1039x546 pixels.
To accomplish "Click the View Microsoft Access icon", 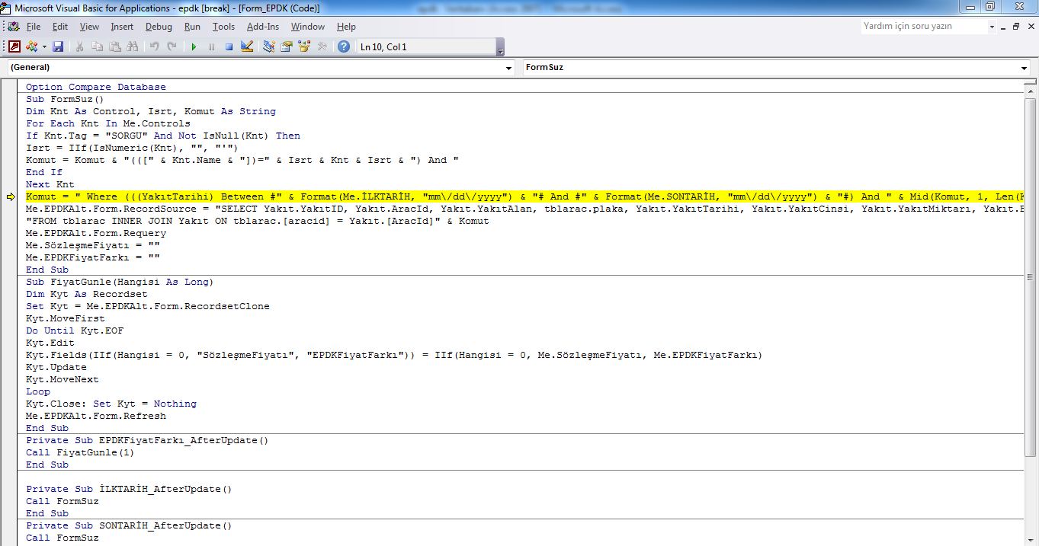I will coord(14,46).
